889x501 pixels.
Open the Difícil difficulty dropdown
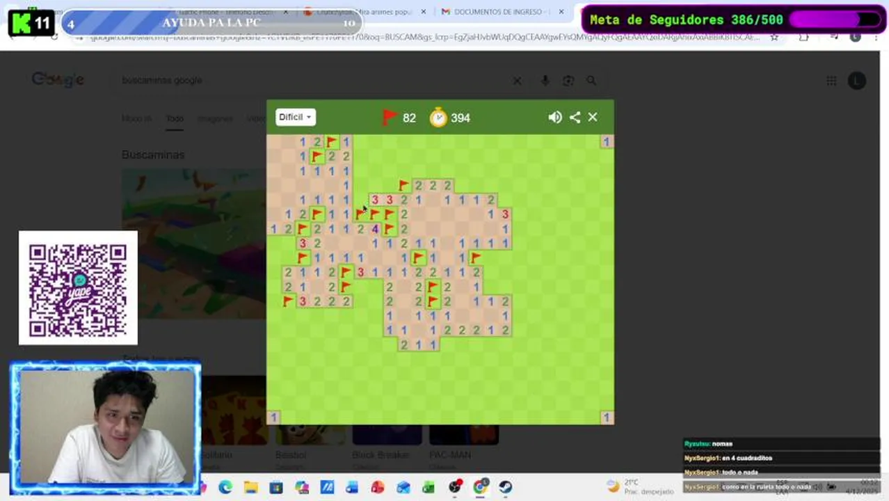tap(296, 117)
